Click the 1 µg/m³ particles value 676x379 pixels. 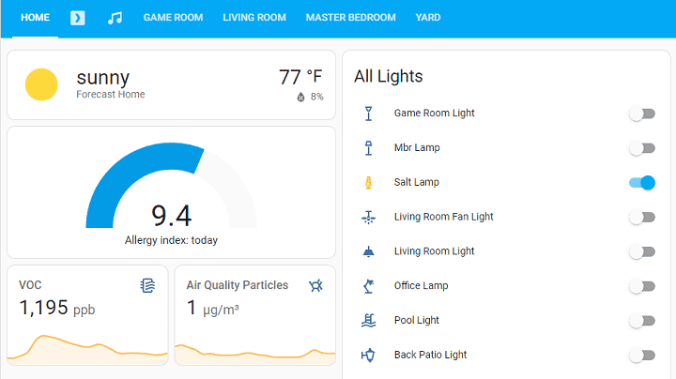(212, 309)
